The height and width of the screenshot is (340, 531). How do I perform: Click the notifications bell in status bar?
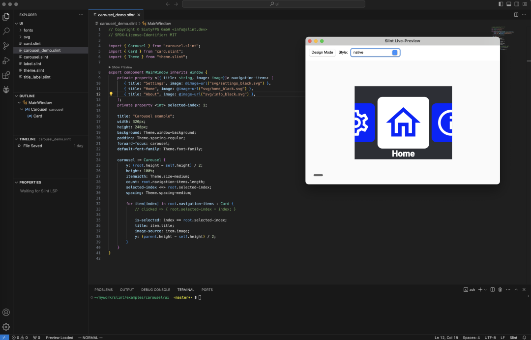coord(524,337)
